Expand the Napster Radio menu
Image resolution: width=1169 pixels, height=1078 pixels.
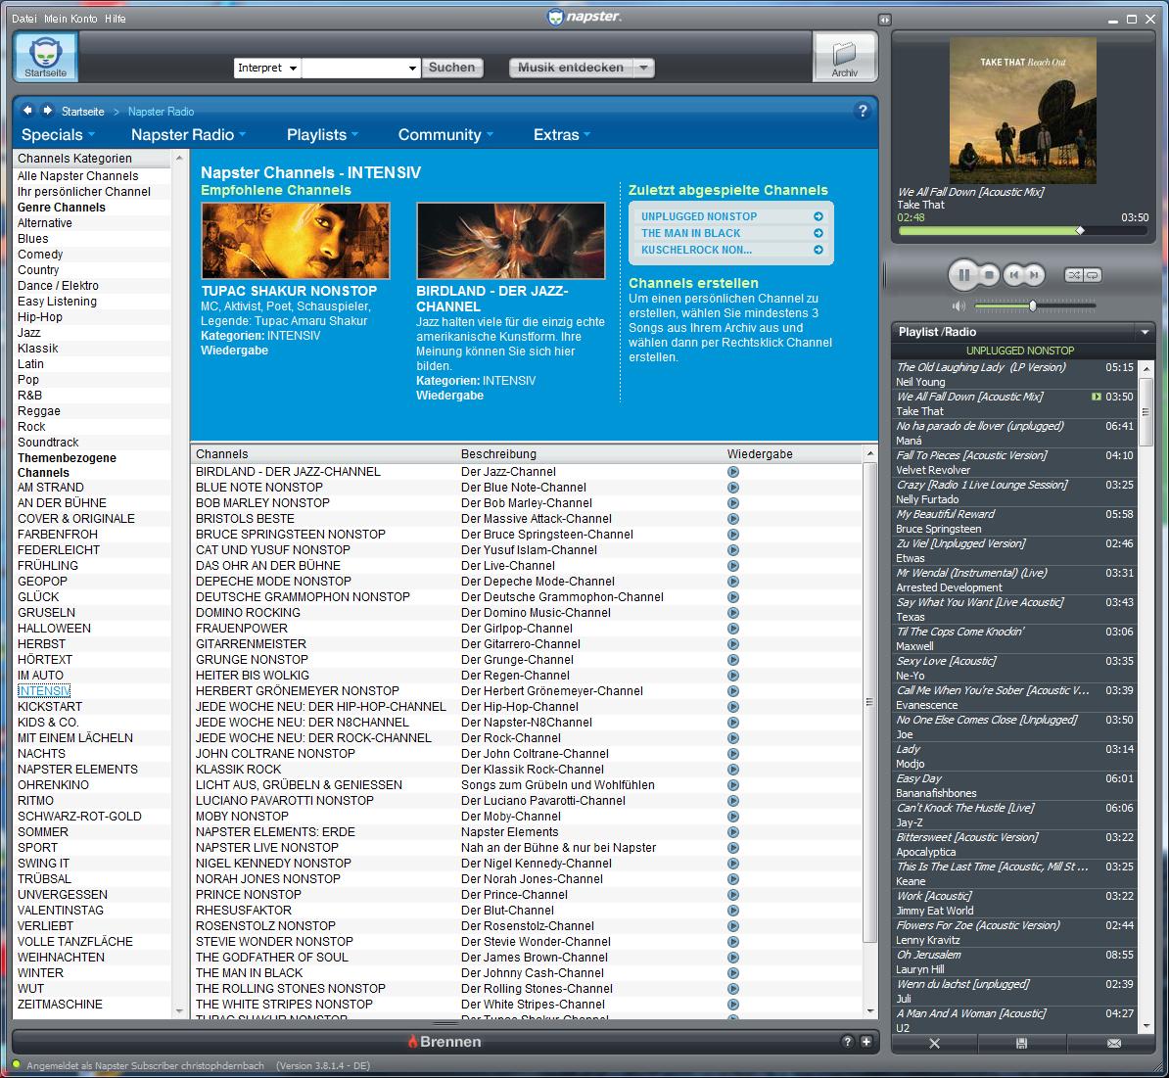pyautogui.click(x=188, y=135)
